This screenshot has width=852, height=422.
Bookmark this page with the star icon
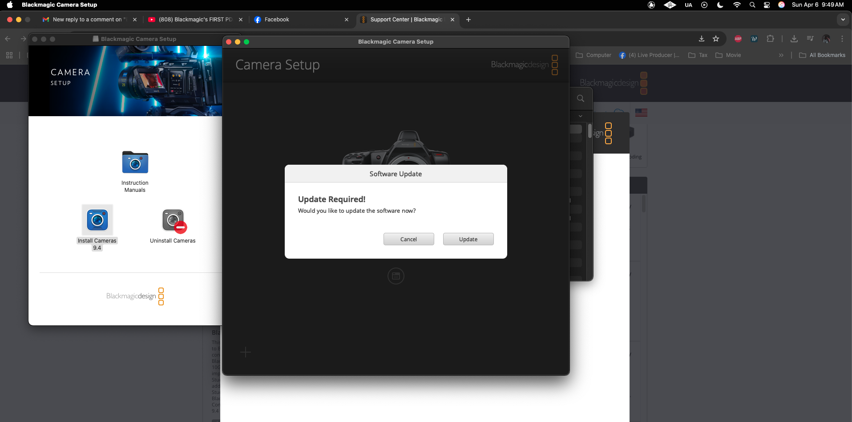pyautogui.click(x=716, y=39)
